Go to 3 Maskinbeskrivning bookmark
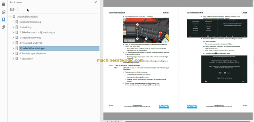The image size is (254, 122). (30, 38)
